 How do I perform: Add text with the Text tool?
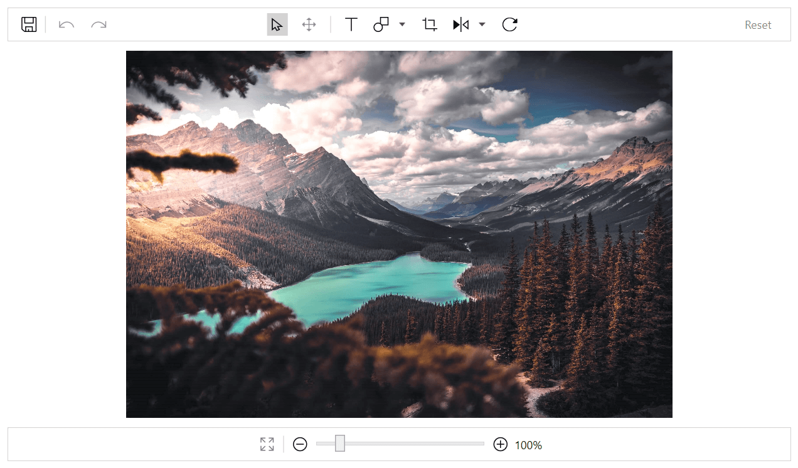(x=351, y=24)
